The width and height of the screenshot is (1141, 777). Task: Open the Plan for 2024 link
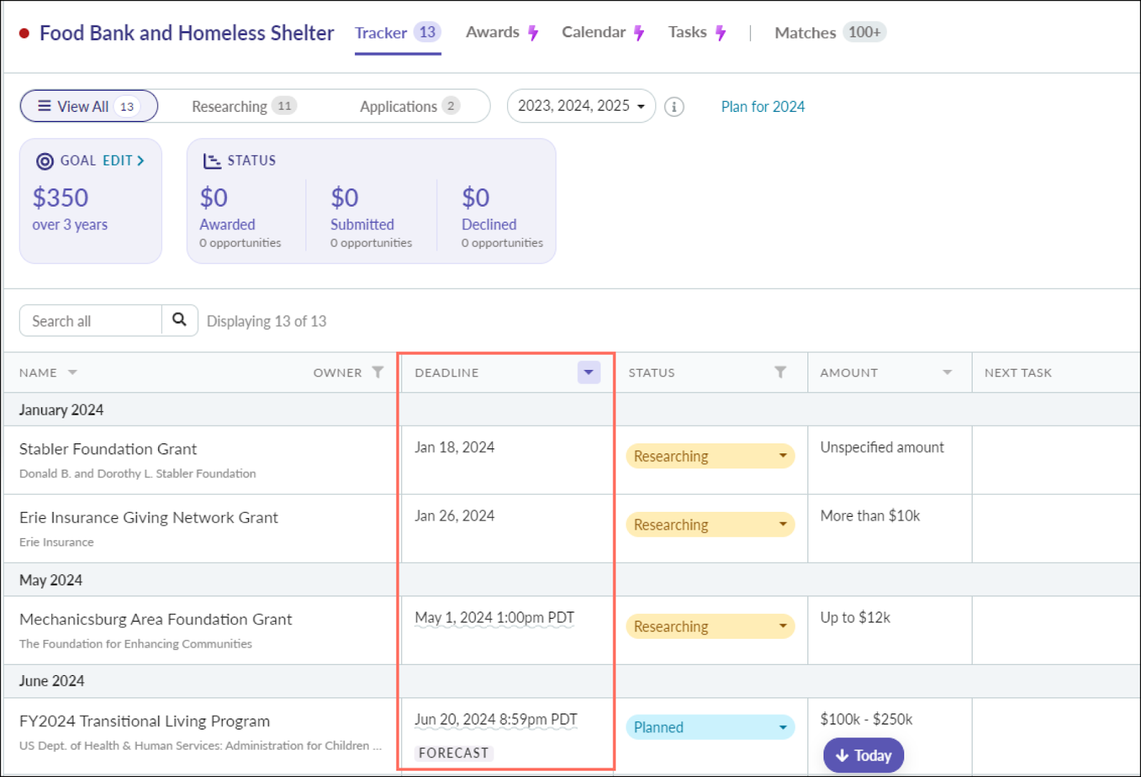coord(762,106)
